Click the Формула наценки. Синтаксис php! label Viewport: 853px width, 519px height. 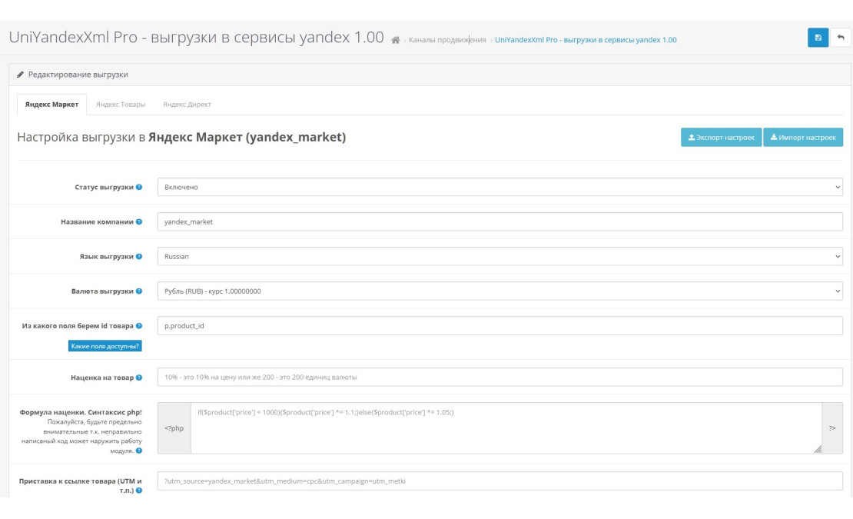point(81,412)
